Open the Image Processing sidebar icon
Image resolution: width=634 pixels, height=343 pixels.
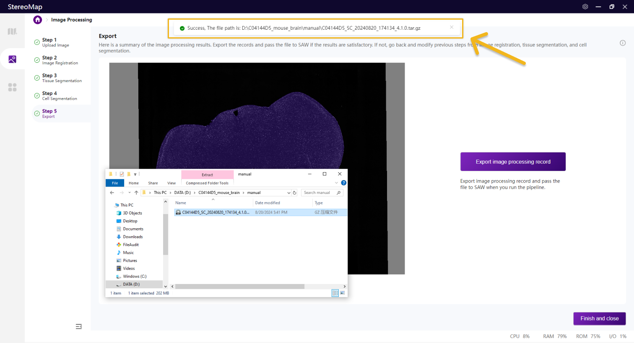[12, 59]
